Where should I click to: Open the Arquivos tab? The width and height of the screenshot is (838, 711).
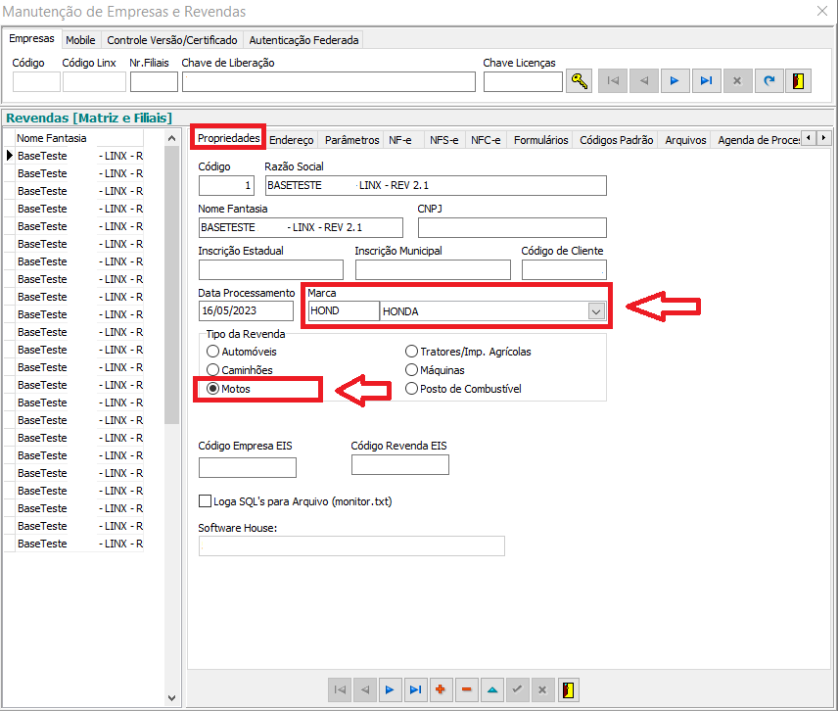(685, 140)
